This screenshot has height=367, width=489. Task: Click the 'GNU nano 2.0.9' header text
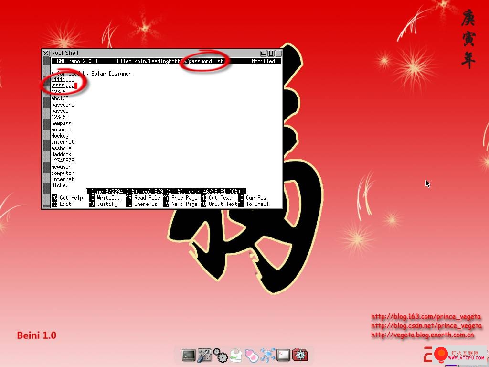pos(77,61)
